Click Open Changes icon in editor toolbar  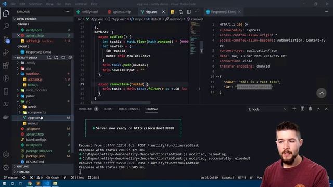181,12
